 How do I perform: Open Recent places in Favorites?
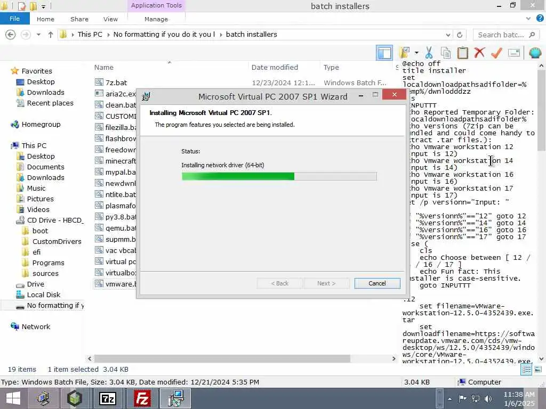tap(50, 103)
